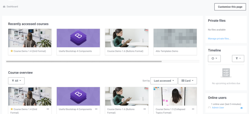Click the Dashboard breadcrumb icon
Viewport: 249px width, 114px height.
[4, 7]
